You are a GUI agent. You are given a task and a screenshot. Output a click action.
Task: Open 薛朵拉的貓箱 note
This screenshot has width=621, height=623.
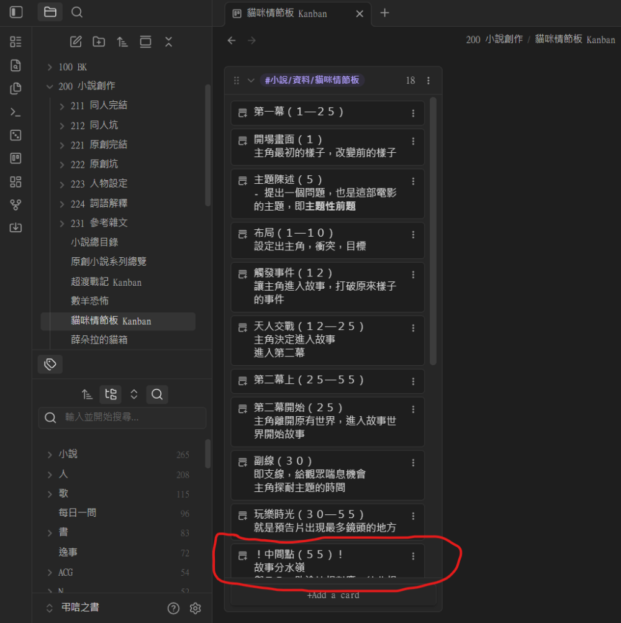click(x=99, y=340)
